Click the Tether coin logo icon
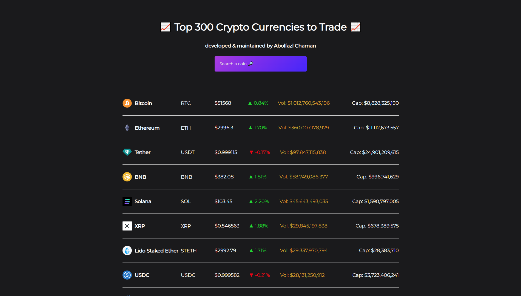 127,152
